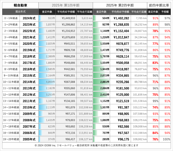Select the 2021年式 row label

click(29, 37)
